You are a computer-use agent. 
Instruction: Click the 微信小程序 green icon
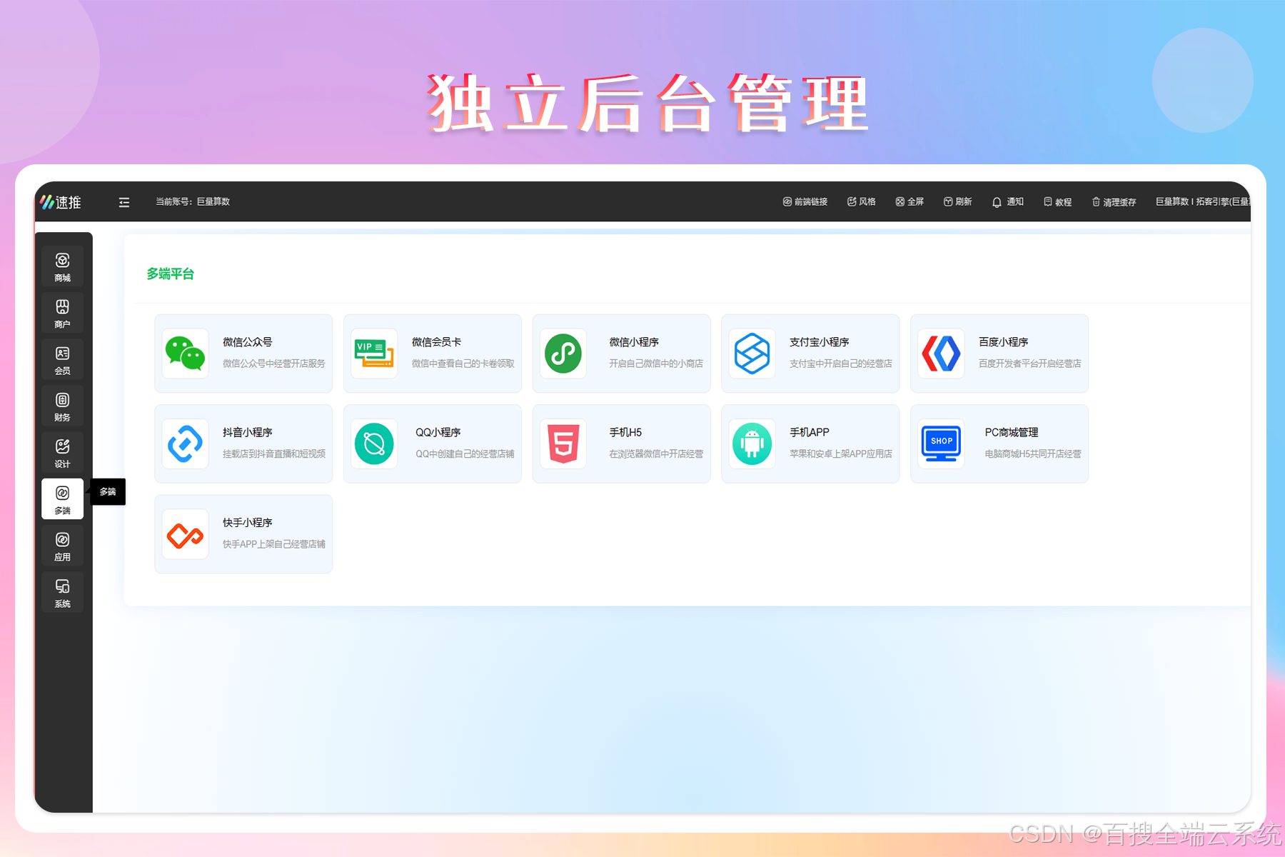563,354
